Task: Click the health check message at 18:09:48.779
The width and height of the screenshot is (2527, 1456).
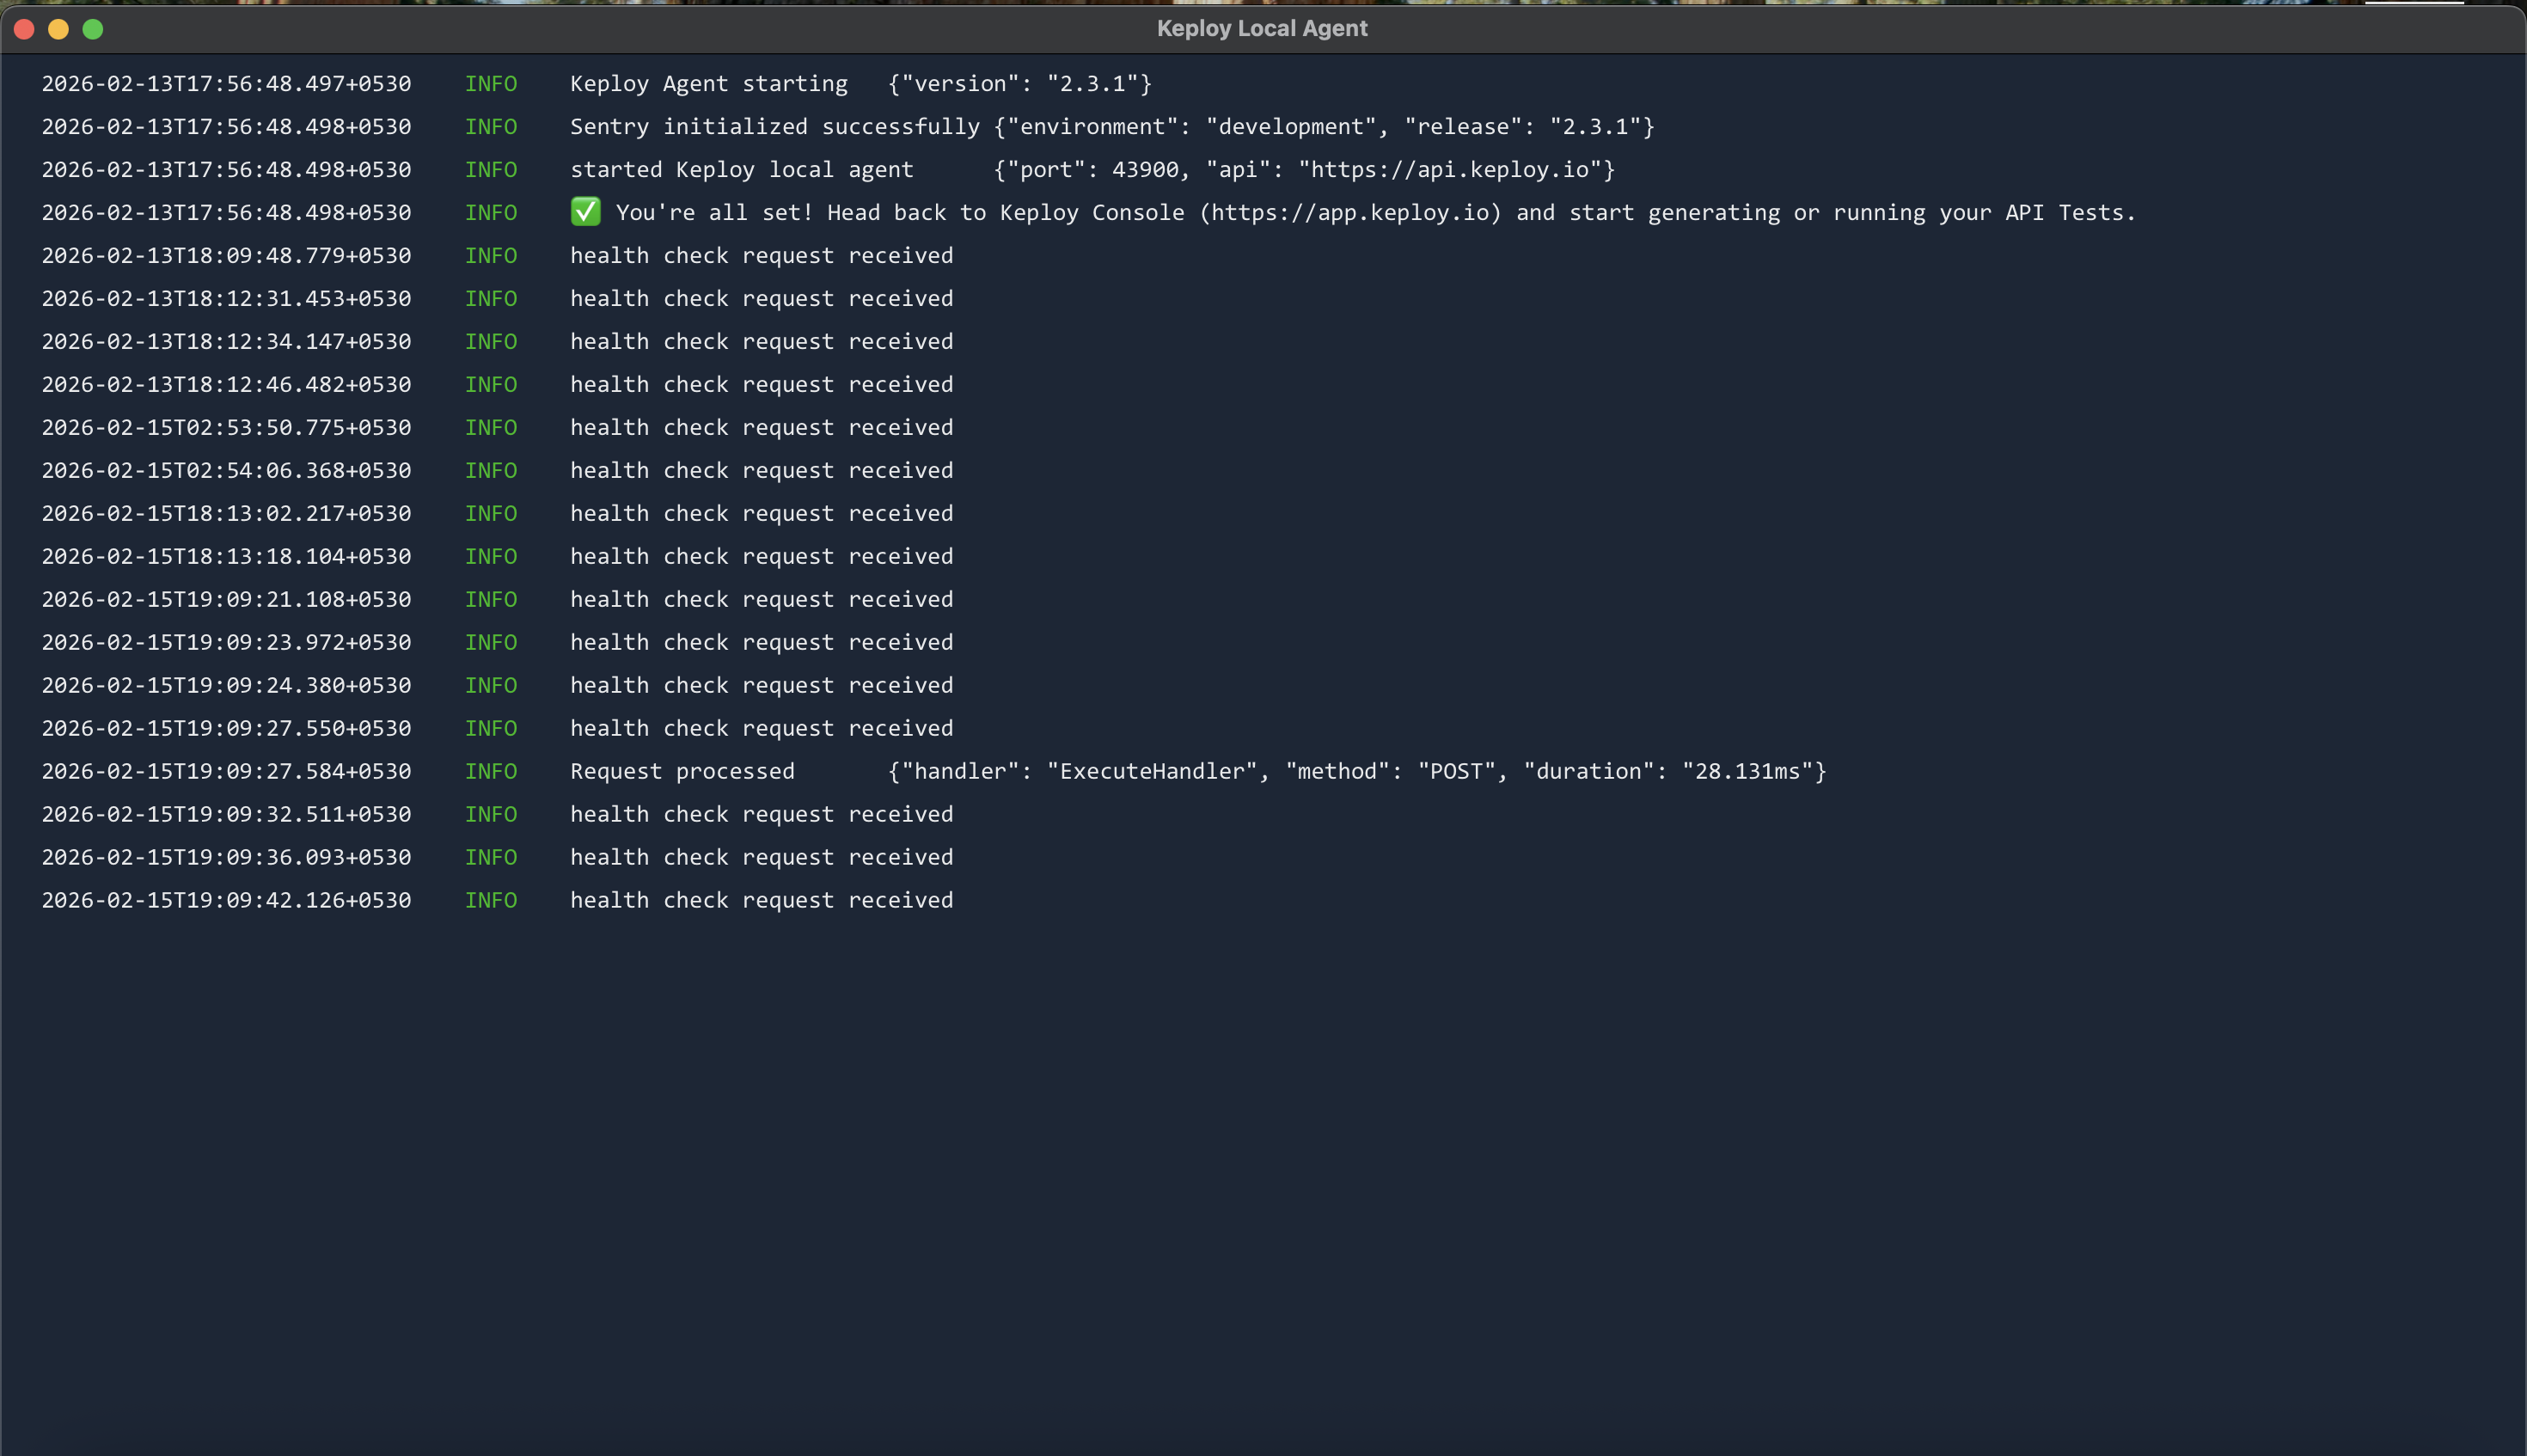Action: (x=761, y=256)
